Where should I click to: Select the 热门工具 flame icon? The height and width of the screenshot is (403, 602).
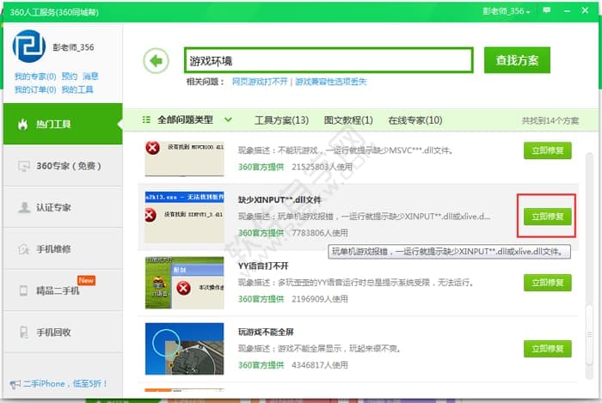(22, 125)
